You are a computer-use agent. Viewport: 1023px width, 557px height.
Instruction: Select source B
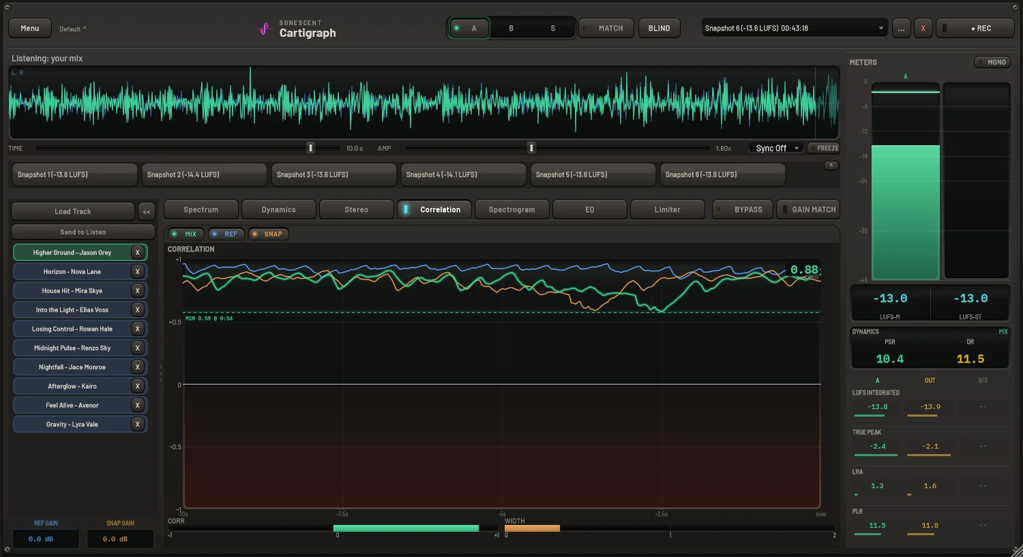[512, 28]
